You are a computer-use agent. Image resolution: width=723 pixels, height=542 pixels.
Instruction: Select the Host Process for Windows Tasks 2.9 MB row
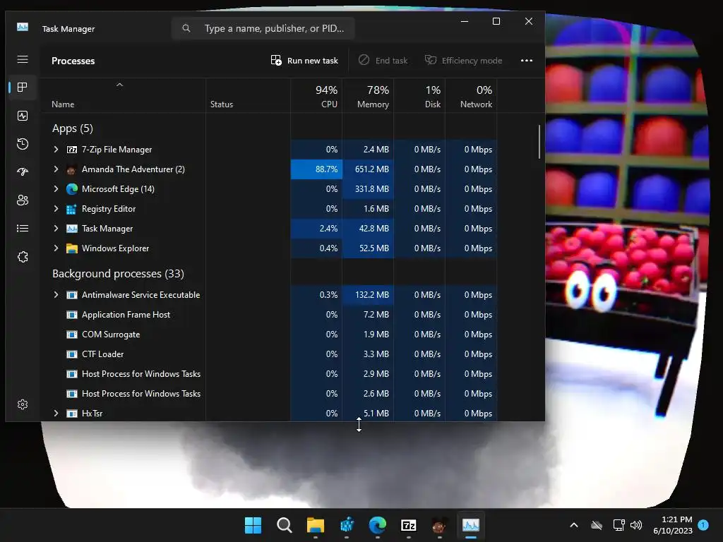coord(268,374)
